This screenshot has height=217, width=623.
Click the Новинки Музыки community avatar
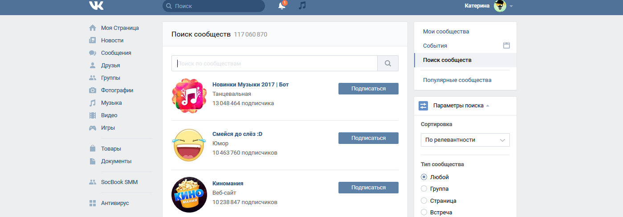[189, 95]
